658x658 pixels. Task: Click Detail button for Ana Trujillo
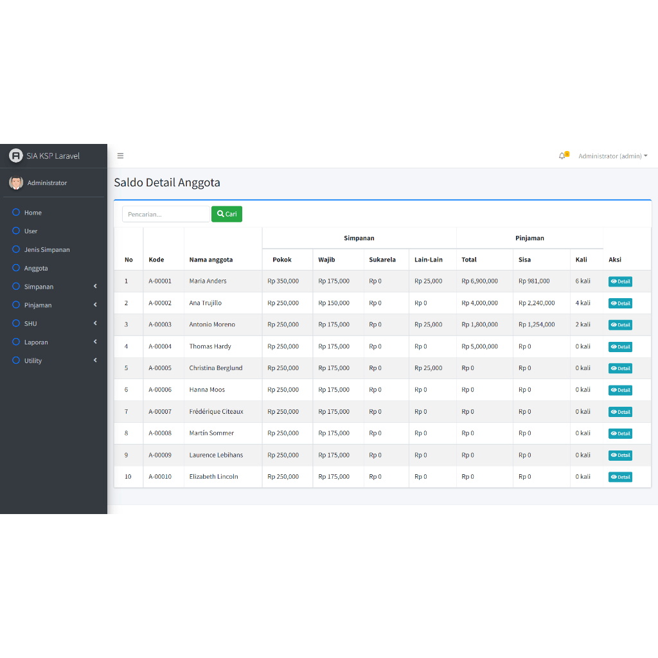tap(620, 303)
